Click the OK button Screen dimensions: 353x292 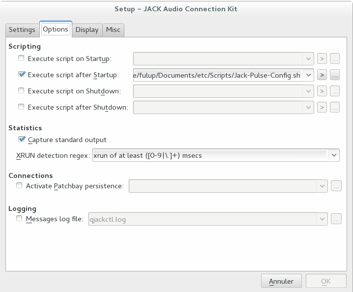[325, 281]
